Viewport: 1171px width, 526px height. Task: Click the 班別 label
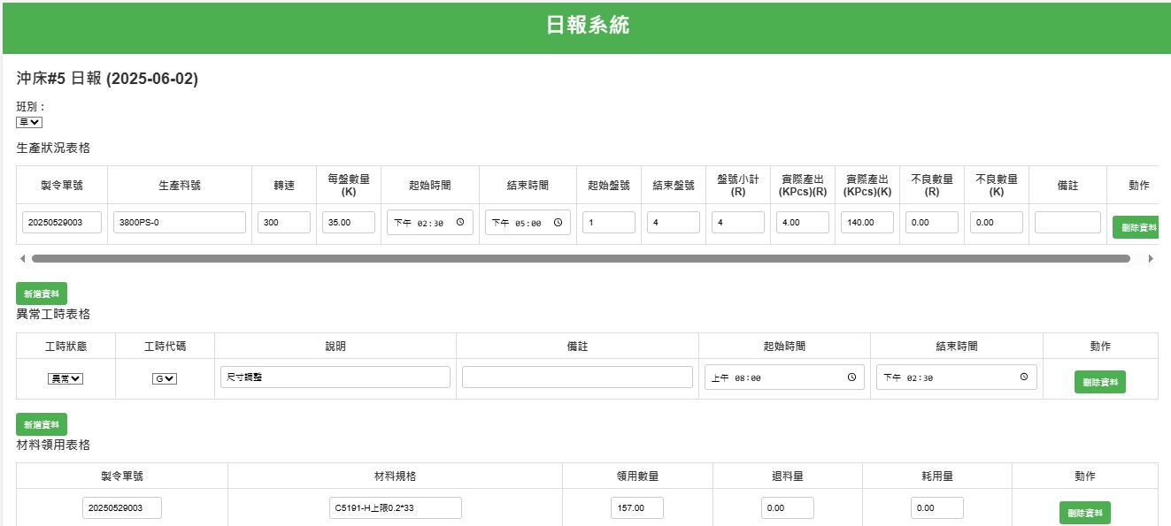[x=31, y=107]
